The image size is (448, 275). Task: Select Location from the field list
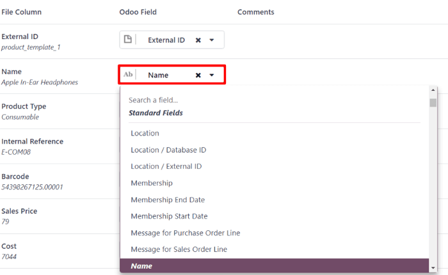(x=145, y=133)
